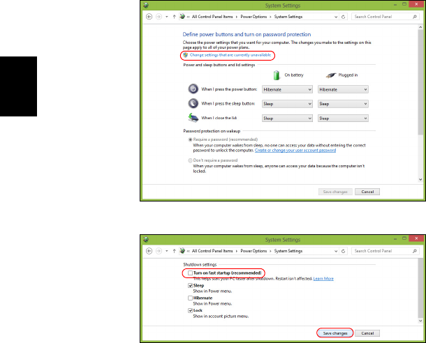
Task: Uncheck the Sleep power menu checkbox
Action: [191, 286]
